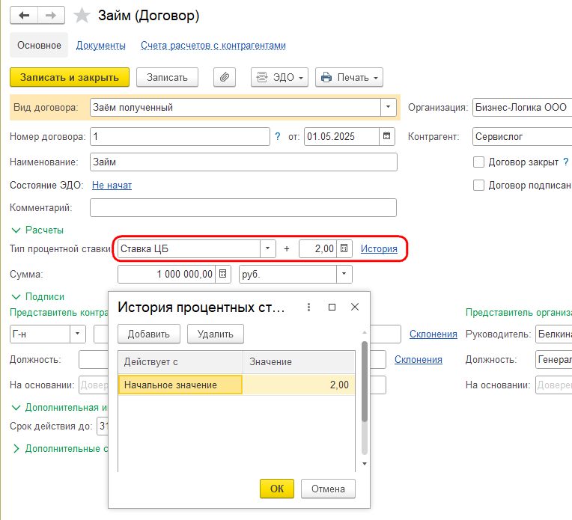Cancel the history dialog with Отмена

click(328, 489)
